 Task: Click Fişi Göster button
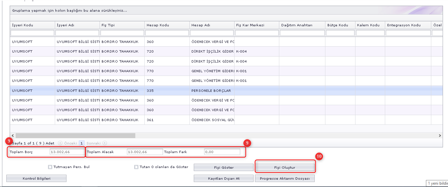tap(223, 167)
